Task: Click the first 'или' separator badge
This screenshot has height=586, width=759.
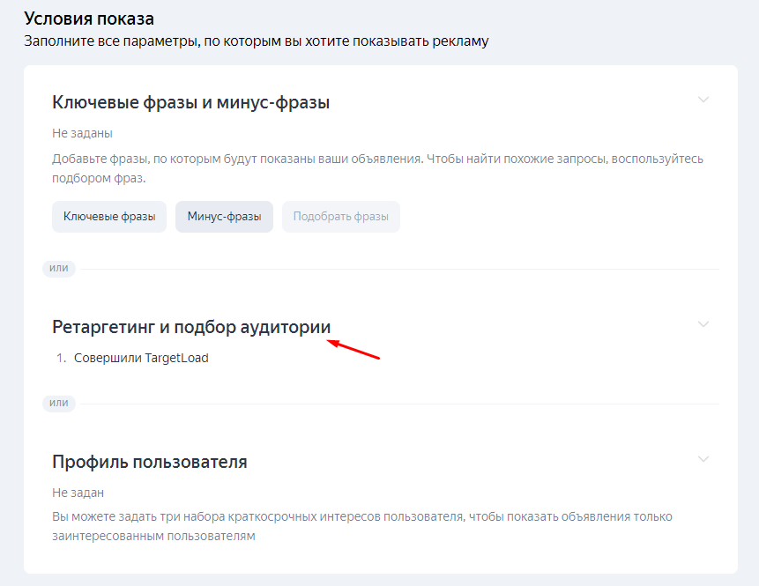Action: (59, 268)
